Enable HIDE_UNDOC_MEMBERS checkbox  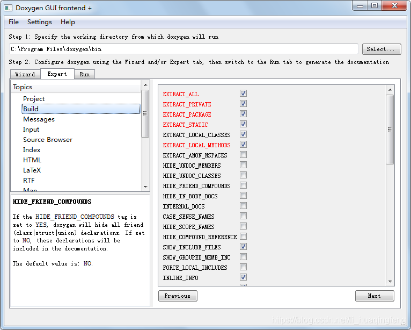(x=243, y=165)
